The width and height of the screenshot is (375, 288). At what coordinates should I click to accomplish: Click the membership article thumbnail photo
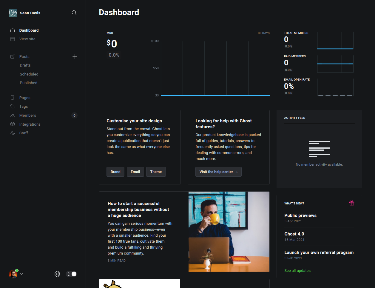point(229,232)
